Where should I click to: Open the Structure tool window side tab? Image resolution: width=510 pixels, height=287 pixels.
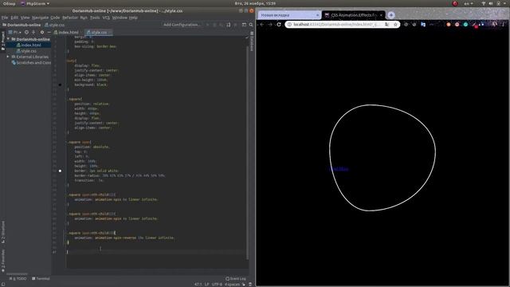3,232
